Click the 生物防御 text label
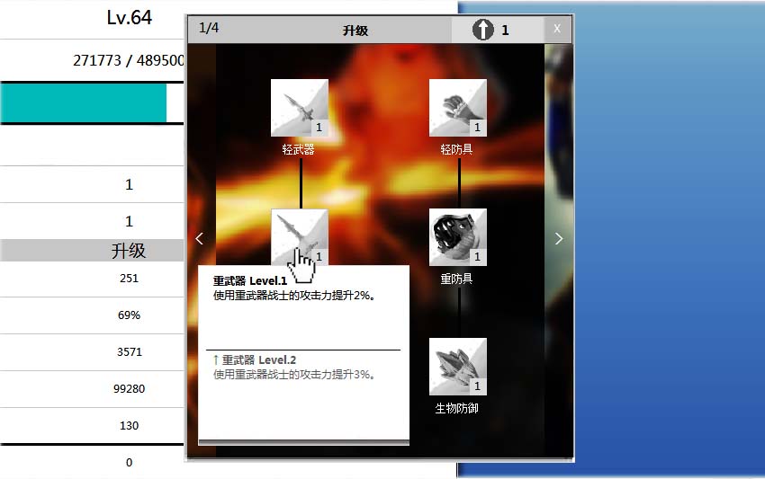The height and width of the screenshot is (479, 765). [457, 408]
